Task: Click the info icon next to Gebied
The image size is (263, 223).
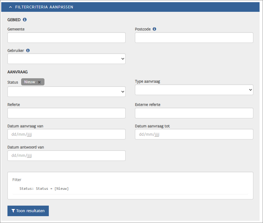Action: [x=25, y=20]
